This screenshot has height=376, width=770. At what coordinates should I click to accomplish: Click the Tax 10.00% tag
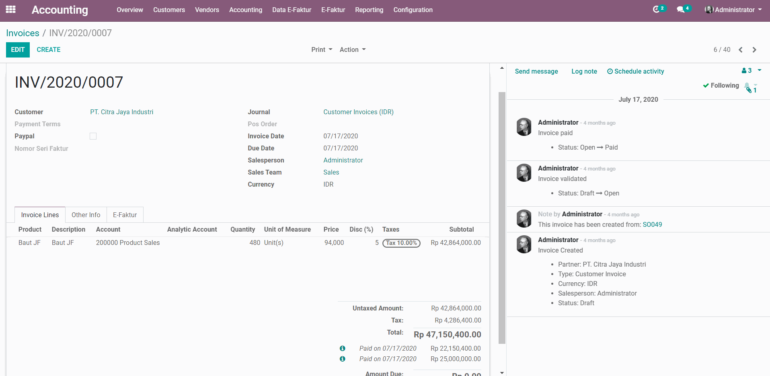coord(401,243)
